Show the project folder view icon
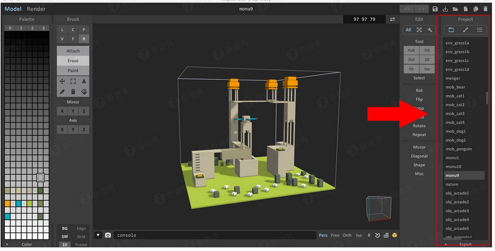Screen dimensions: 495x251 tap(451, 30)
